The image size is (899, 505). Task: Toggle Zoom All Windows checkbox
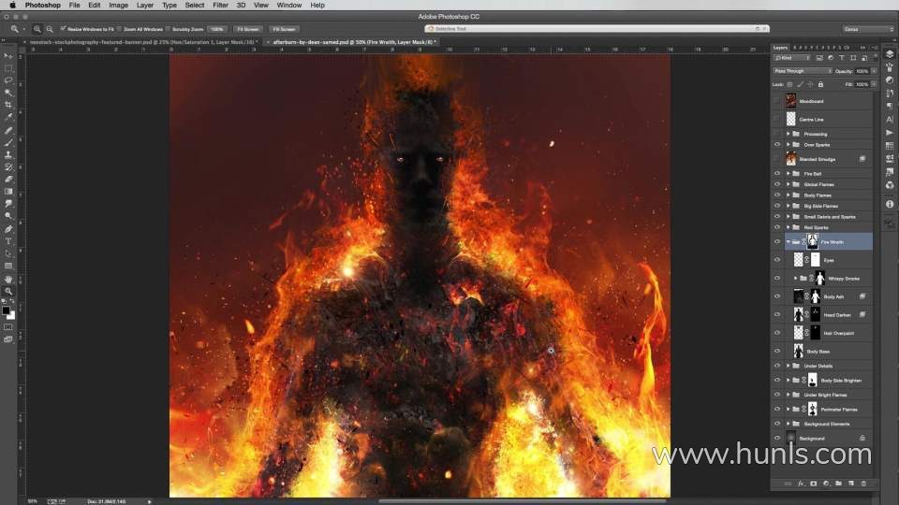(x=119, y=29)
